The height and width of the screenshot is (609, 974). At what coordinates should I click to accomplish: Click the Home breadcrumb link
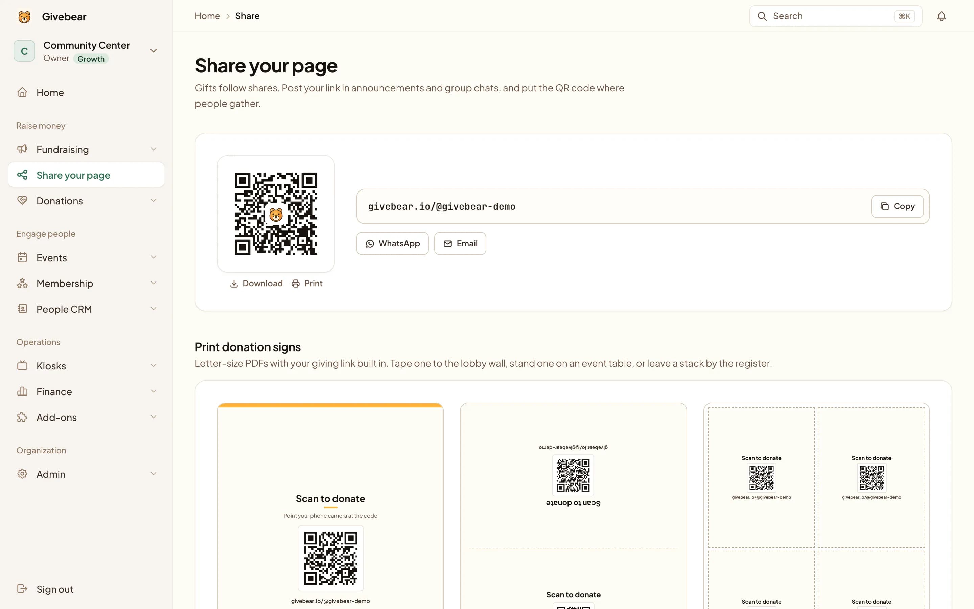pyautogui.click(x=207, y=16)
